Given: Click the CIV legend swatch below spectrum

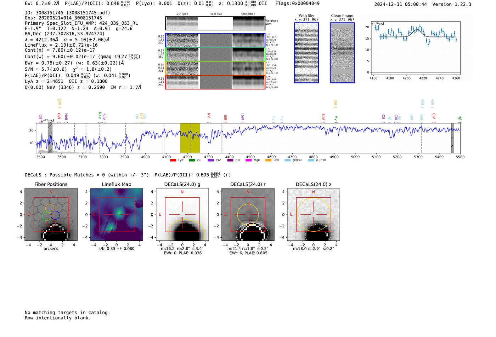Looking at the screenshot, I should click(x=211, y=160).
